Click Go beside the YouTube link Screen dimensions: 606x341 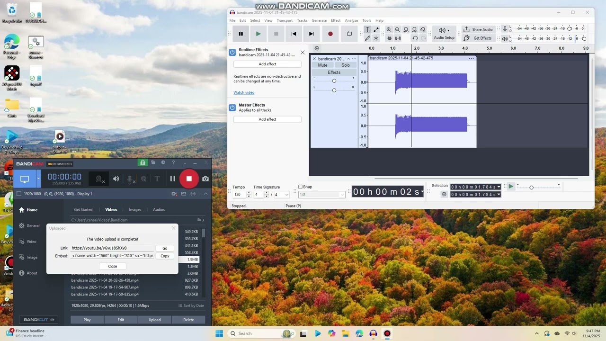[165, 248]
